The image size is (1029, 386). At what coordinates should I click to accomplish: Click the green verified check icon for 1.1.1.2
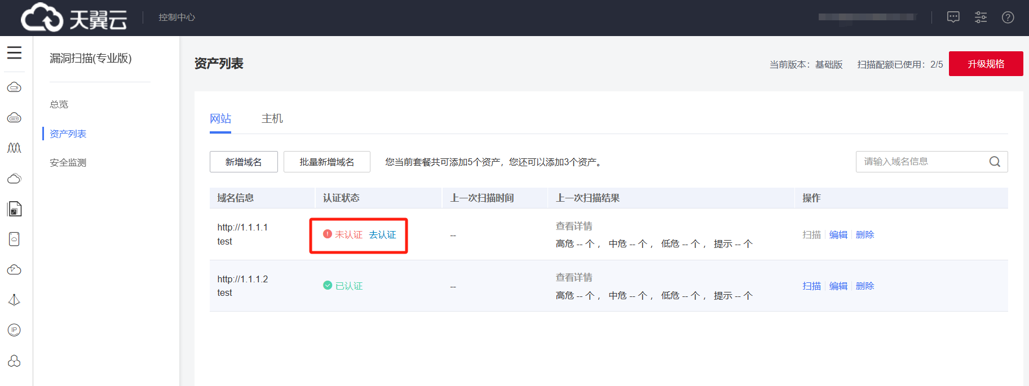pyautogui.click(x=328, y=285)
